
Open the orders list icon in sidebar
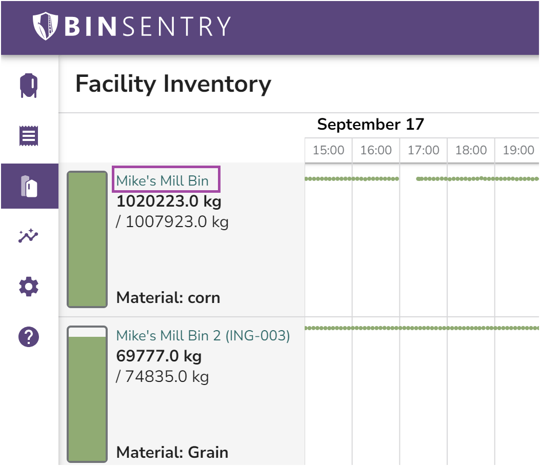click(29, 135)
